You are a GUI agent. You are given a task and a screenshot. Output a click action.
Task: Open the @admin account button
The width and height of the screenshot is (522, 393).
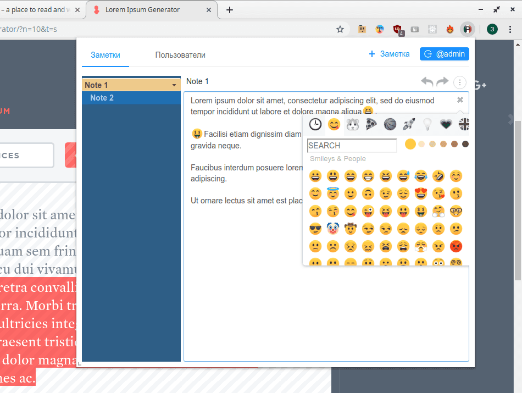pos(444,54)
